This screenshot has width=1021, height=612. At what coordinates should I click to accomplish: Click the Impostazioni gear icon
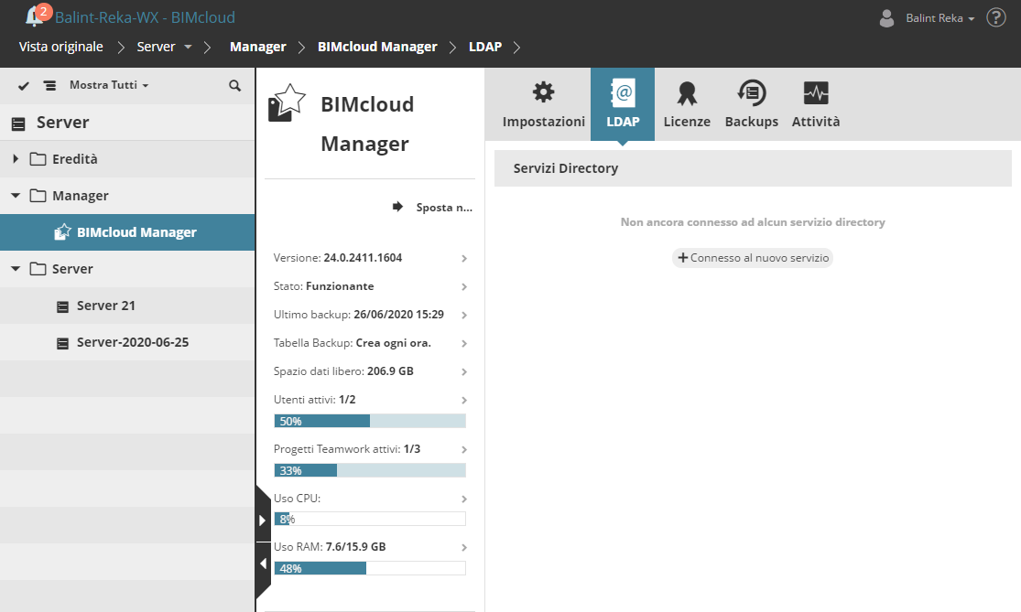[x=544, y=92]
